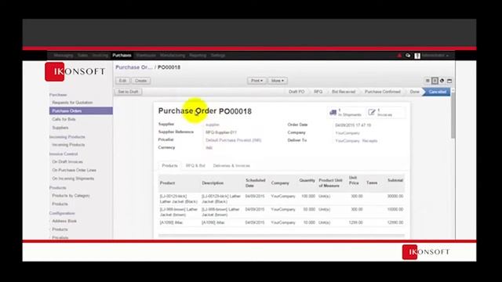Open Messaging top menu

click(63, 56)
